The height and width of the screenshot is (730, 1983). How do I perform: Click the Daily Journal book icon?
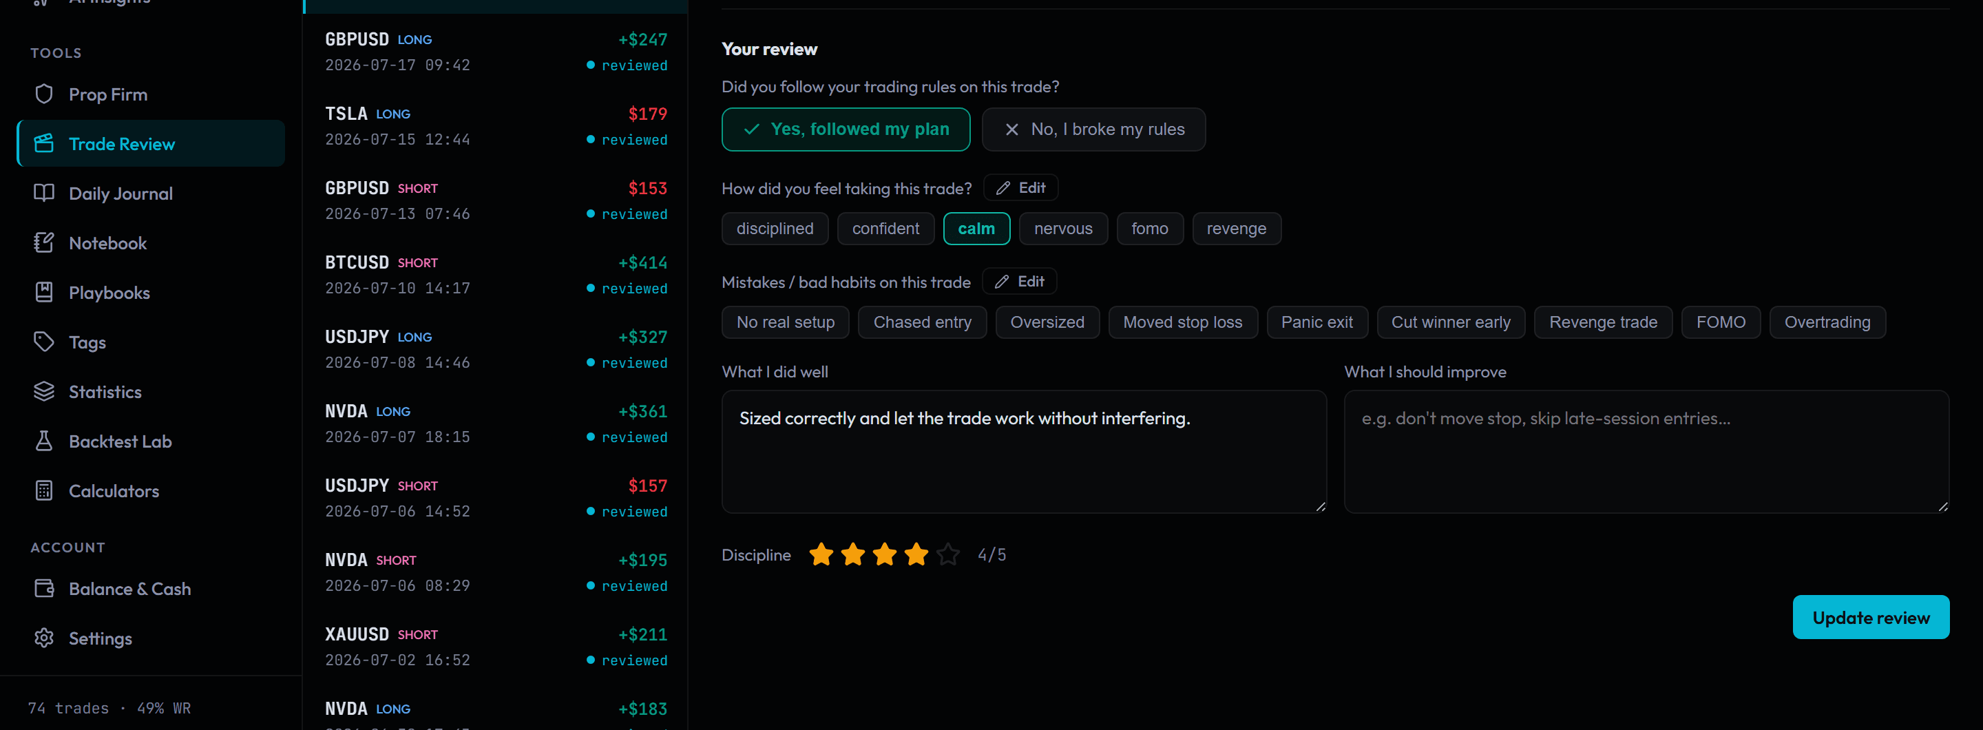click(x=44, y=194)
